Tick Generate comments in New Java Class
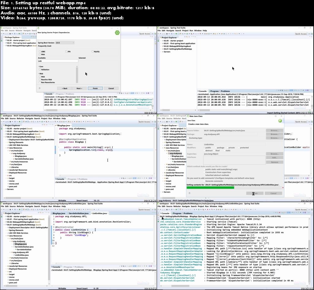 [x=204, y=181]
